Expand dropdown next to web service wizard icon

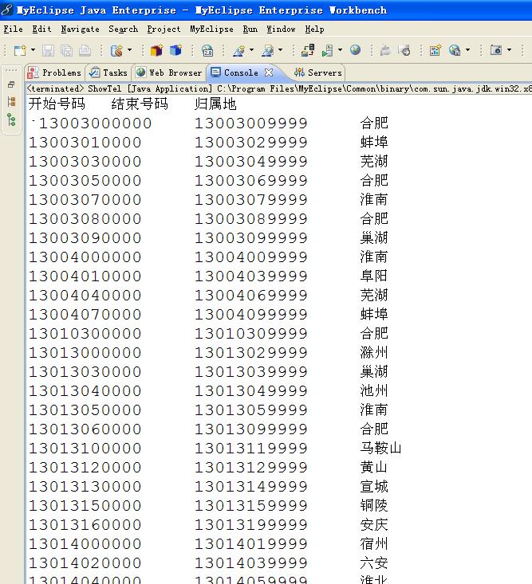click(129, 49)
